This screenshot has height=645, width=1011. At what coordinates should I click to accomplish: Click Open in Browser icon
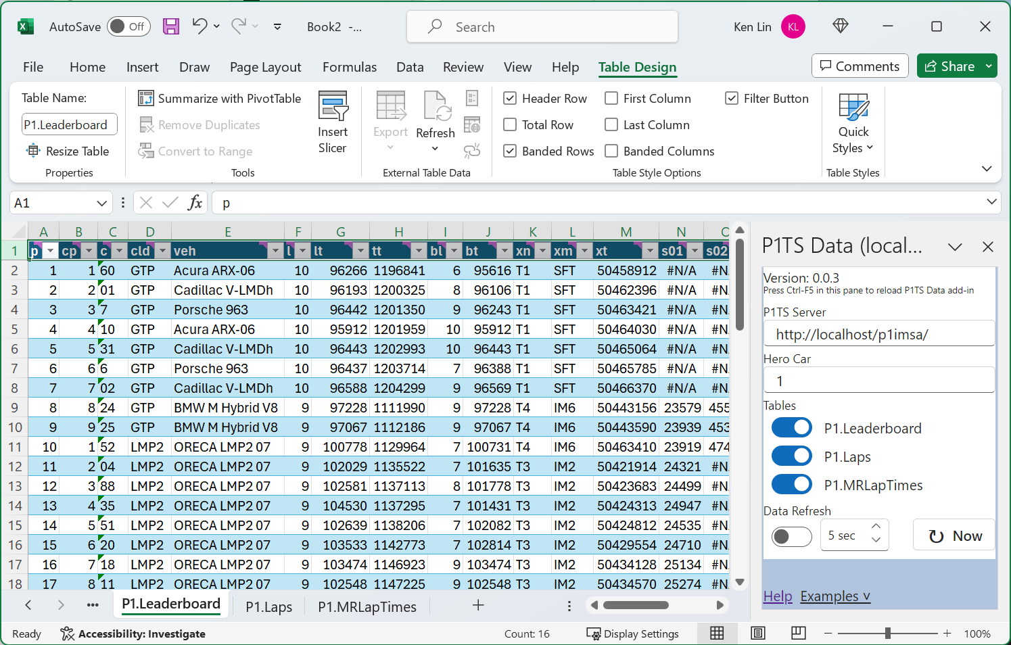click(x=472, y=124)
